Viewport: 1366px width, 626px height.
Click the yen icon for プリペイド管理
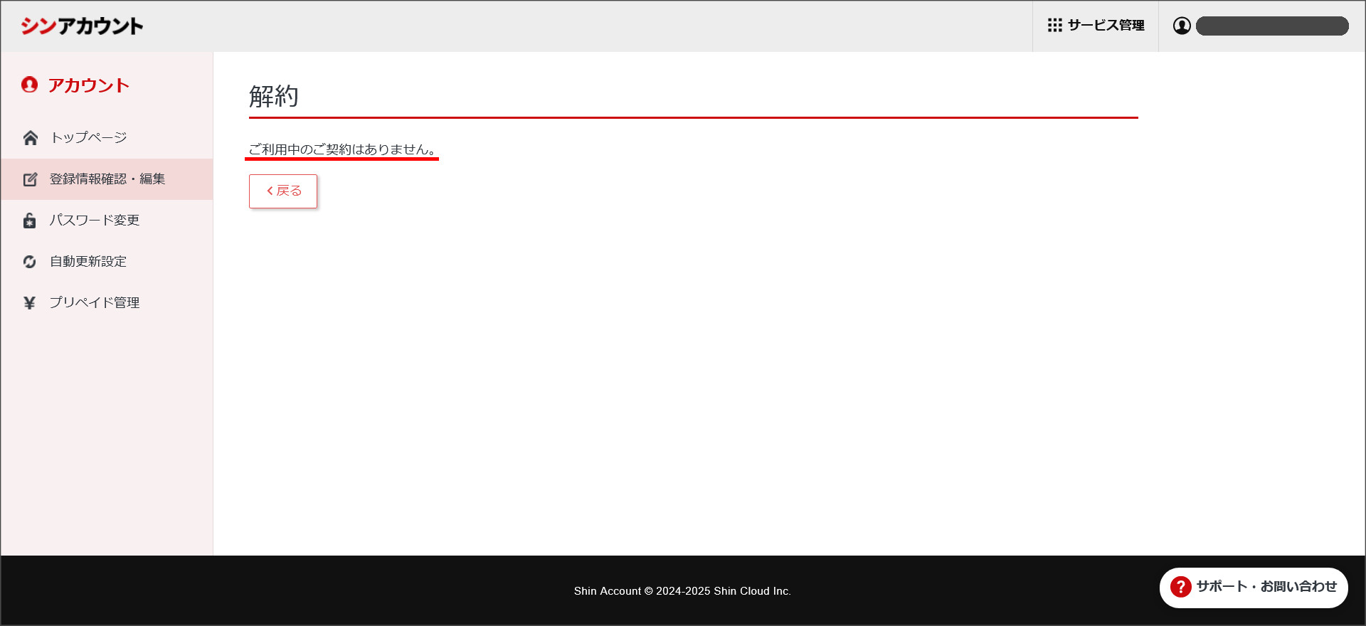pyautogui.click(x=30, y=303)
